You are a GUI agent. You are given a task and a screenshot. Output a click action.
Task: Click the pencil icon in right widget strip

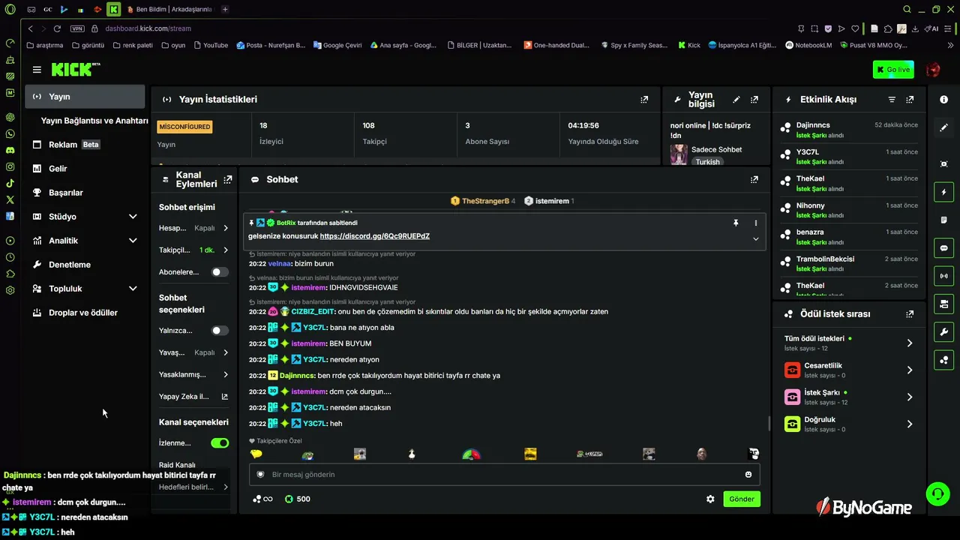click(x=943, y=127)
